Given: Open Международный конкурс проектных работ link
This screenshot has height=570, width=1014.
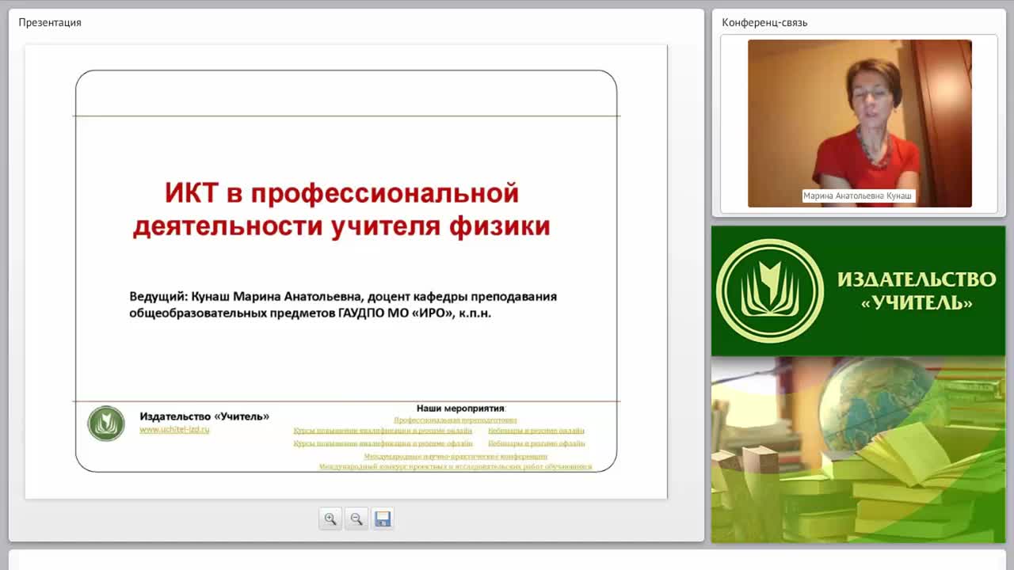Looking at the screenshot, I should pyautogui.click(x=456, y=466).
